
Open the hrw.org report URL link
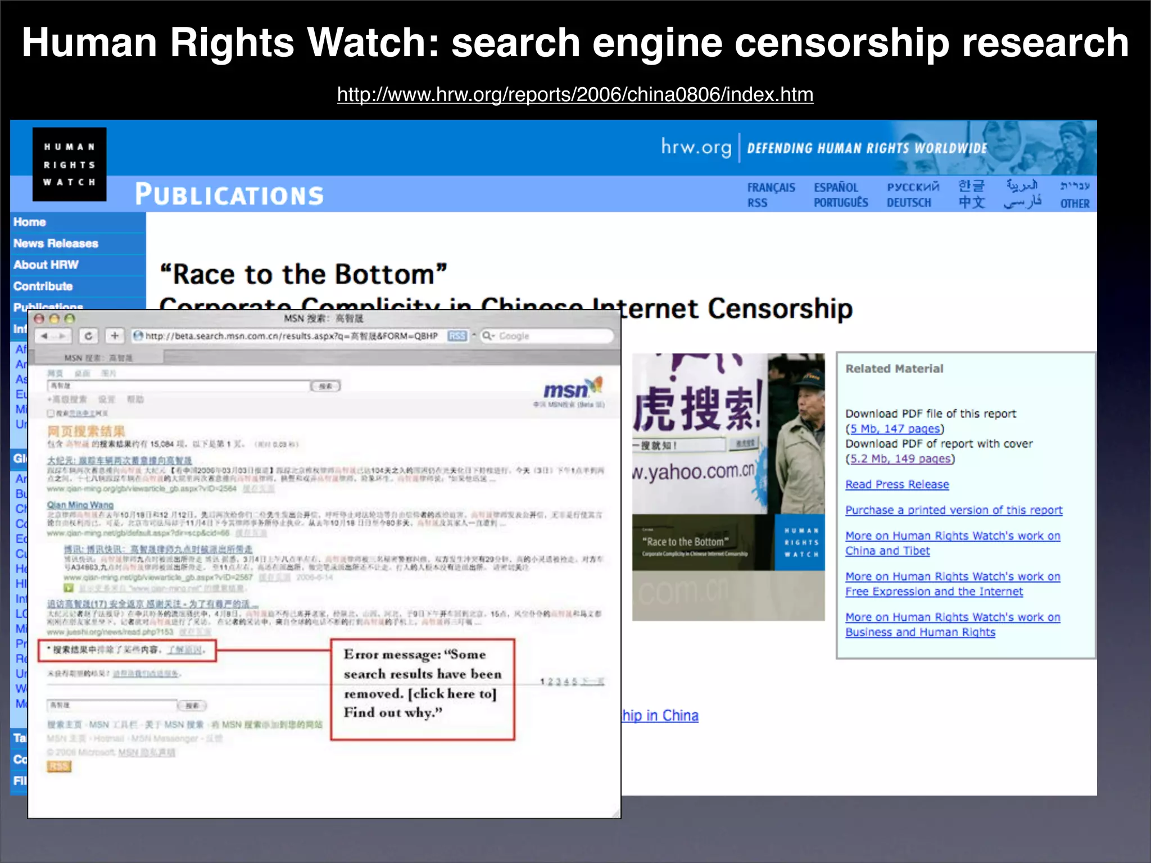(575, 94)
